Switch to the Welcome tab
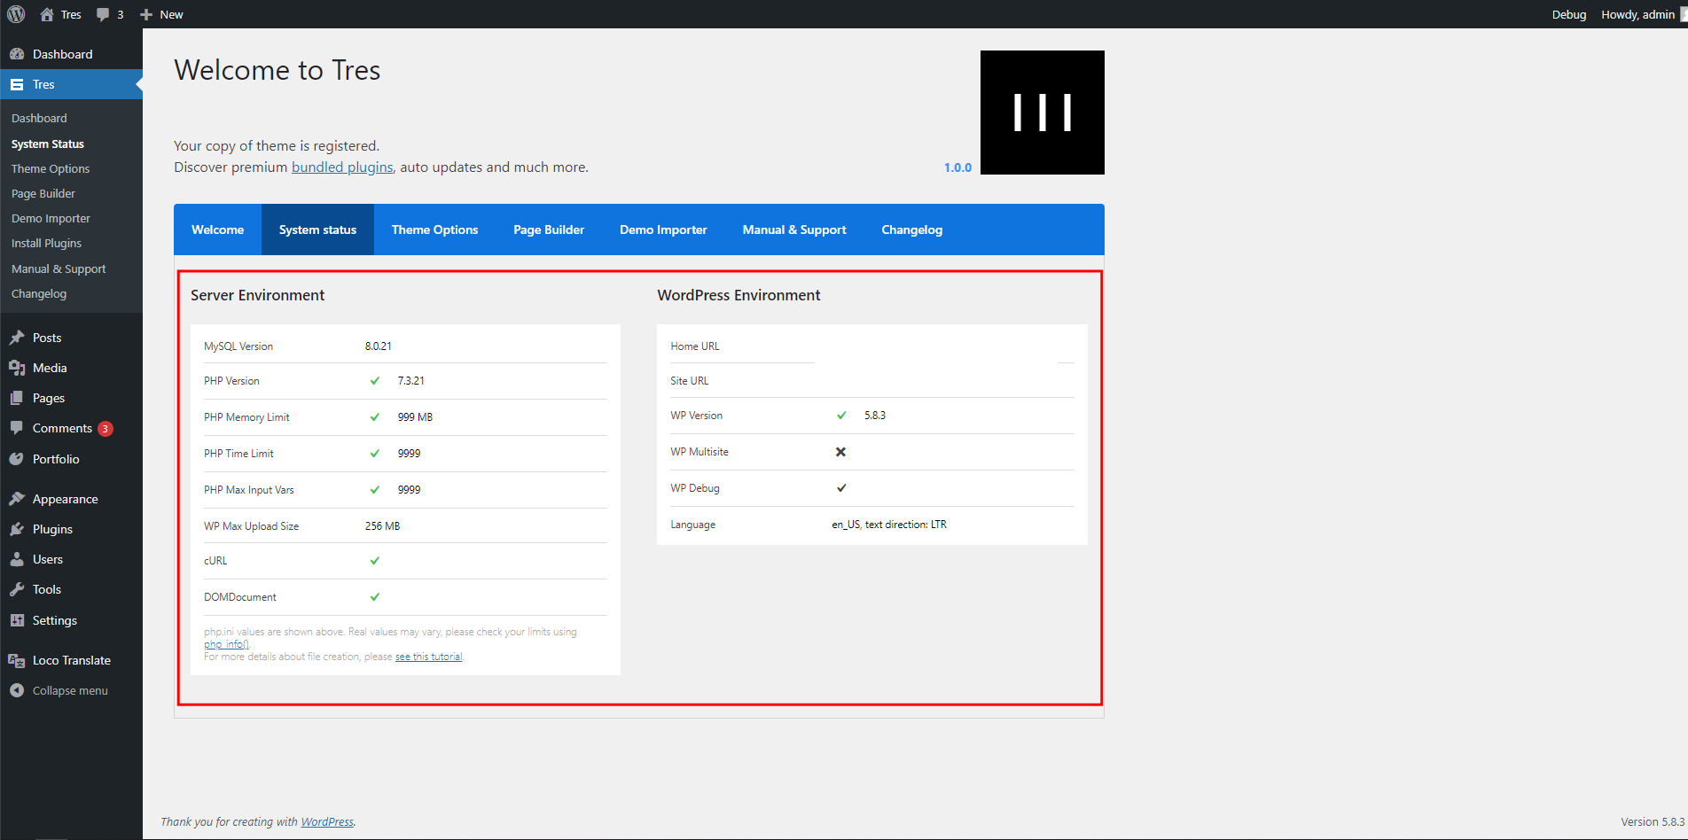1688x840 pixels. tap(217, 229)
